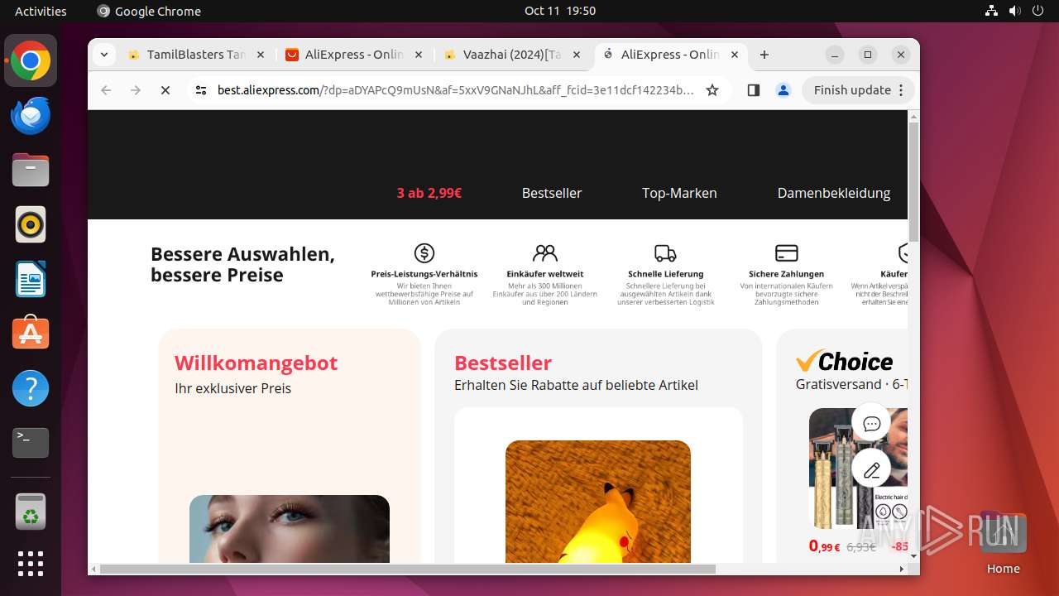Open the Chrome profile avatar
The width and height of the screenshot is (1059, 596).
pos(783,90)
